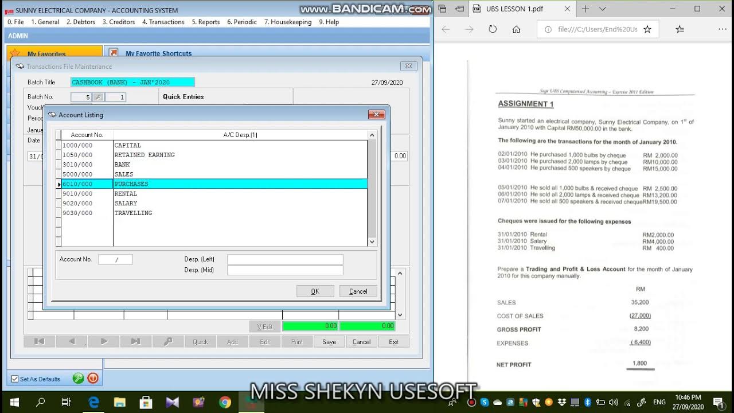734x413 pixels.
Task: Go to previous record arrow button
Action: click(x=72, y=341)
